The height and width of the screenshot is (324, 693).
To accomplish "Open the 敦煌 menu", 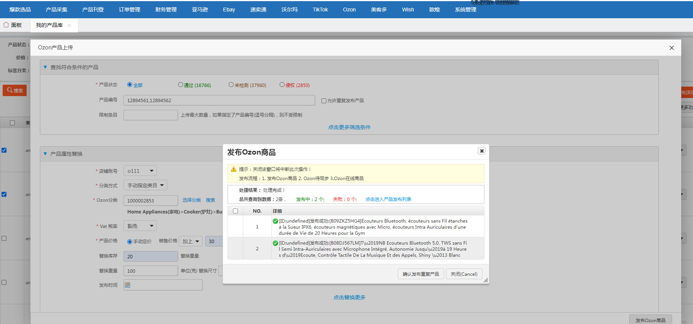I will pos(435,9).
